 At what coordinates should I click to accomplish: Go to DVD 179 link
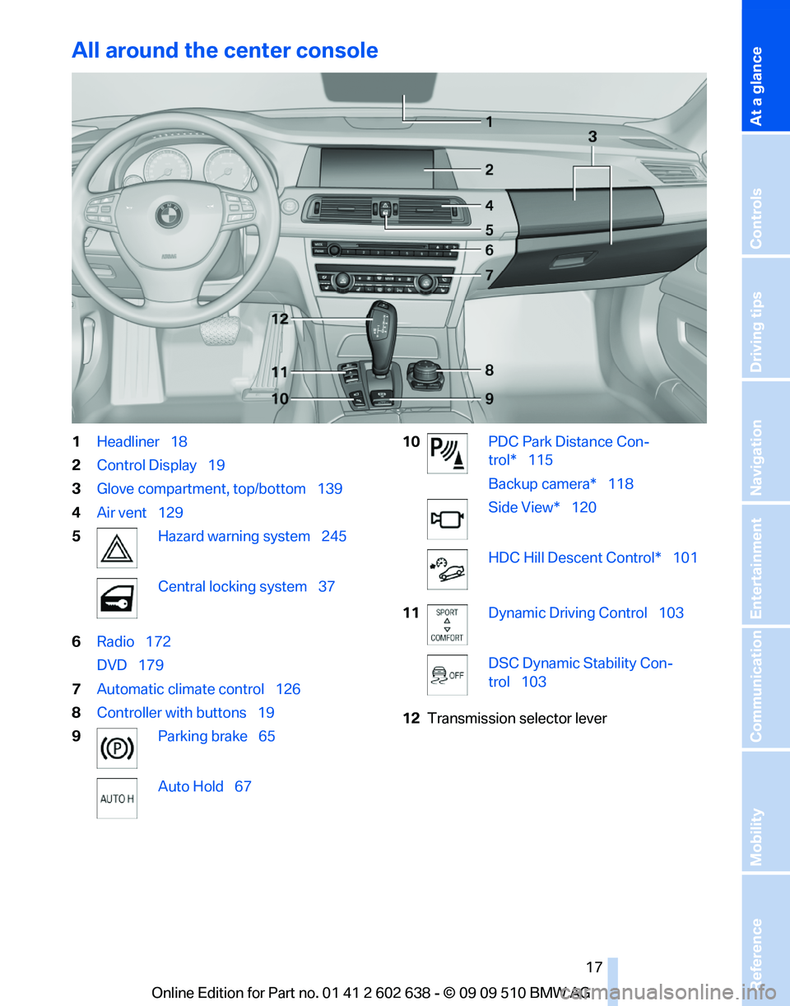coord(130,665)
